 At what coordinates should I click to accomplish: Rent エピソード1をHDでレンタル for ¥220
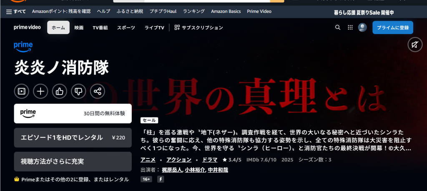pyautogui.click(x=73, y=138)
